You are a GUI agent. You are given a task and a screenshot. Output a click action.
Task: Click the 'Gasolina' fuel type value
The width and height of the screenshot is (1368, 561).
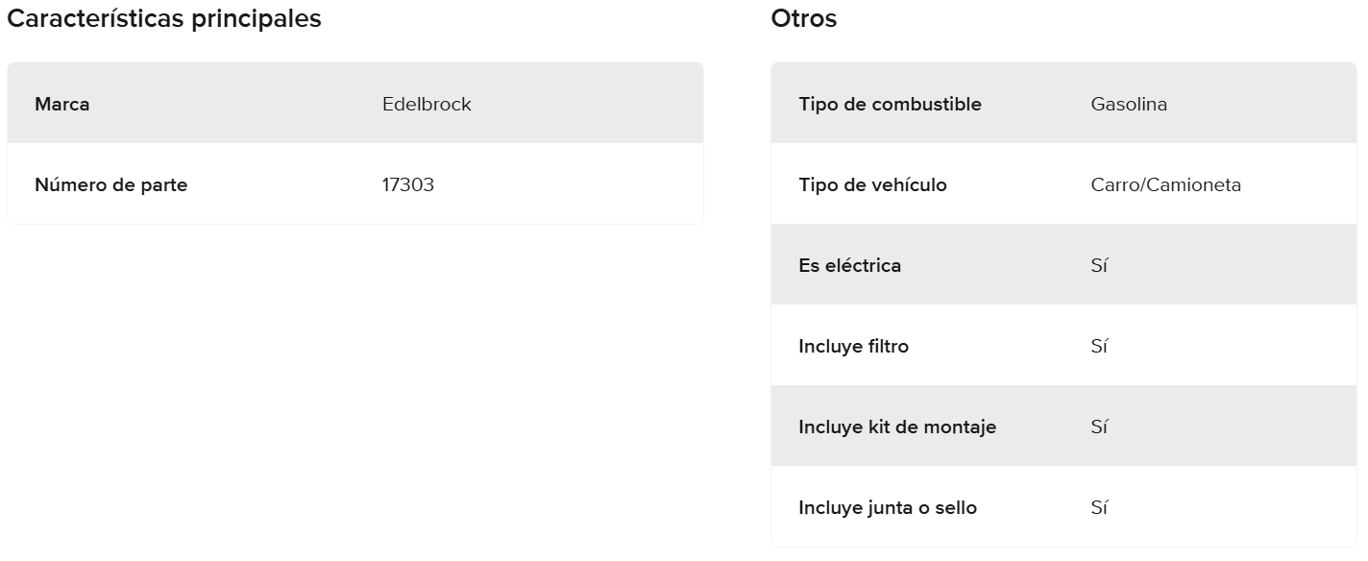[x=1129, y=104]
